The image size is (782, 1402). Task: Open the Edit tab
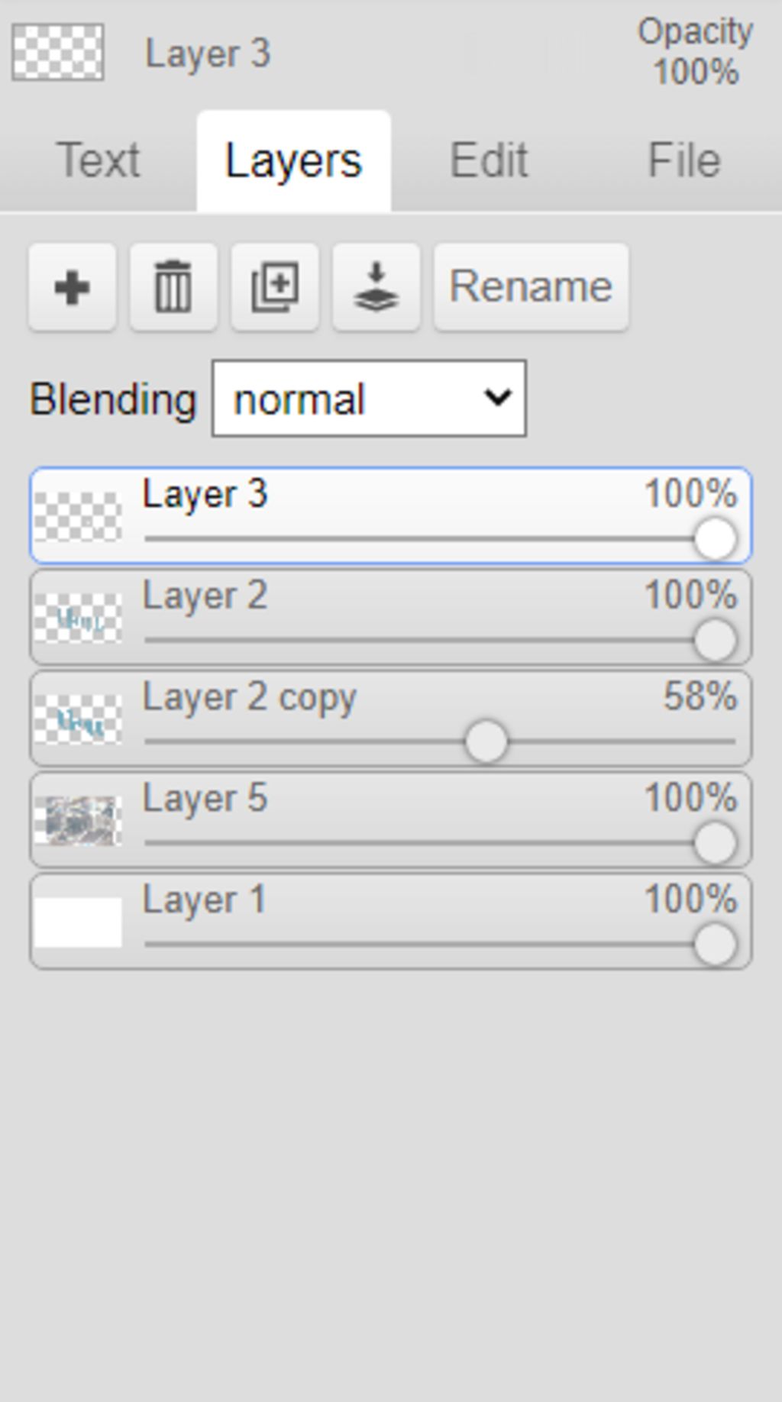click(489, 160)
